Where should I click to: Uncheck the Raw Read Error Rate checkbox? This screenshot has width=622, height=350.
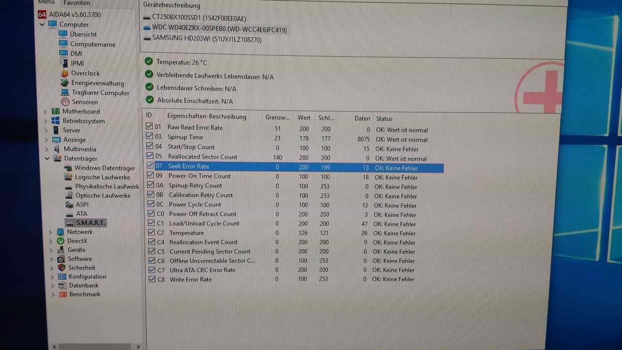[x=150, y=127]
